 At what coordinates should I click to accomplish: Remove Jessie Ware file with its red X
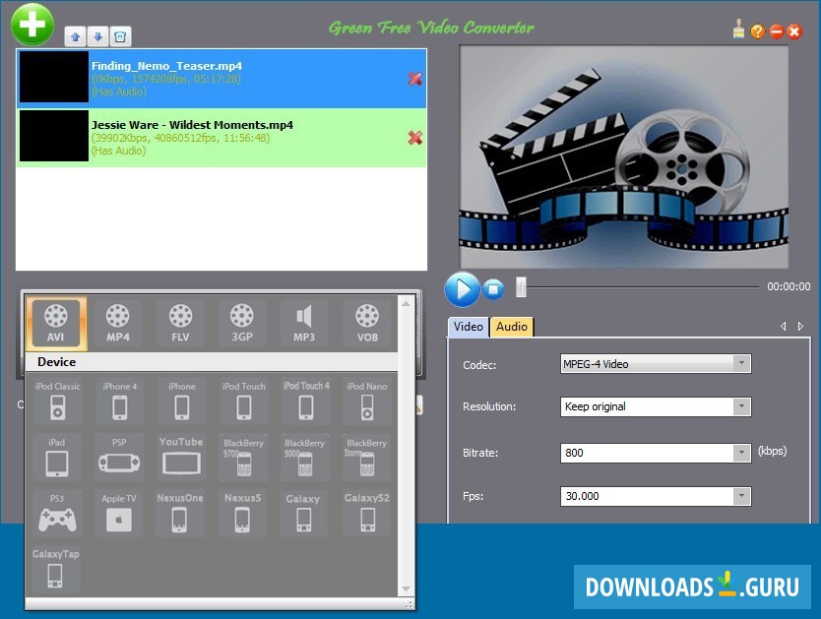pos(415,138)
